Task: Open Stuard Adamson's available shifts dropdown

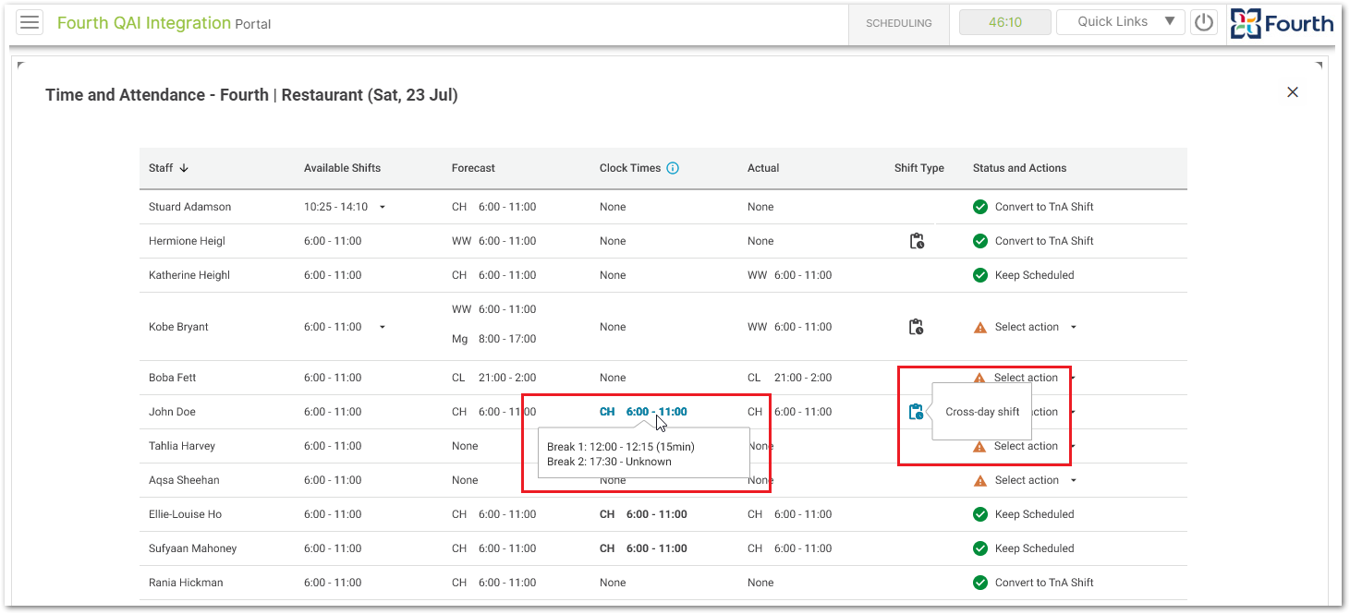Action: coord(383,207)
